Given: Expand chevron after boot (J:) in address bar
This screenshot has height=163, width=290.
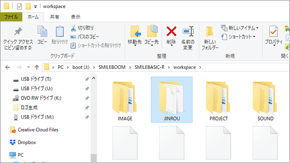Looking at the screenshot, I should (x=94, y=67).
